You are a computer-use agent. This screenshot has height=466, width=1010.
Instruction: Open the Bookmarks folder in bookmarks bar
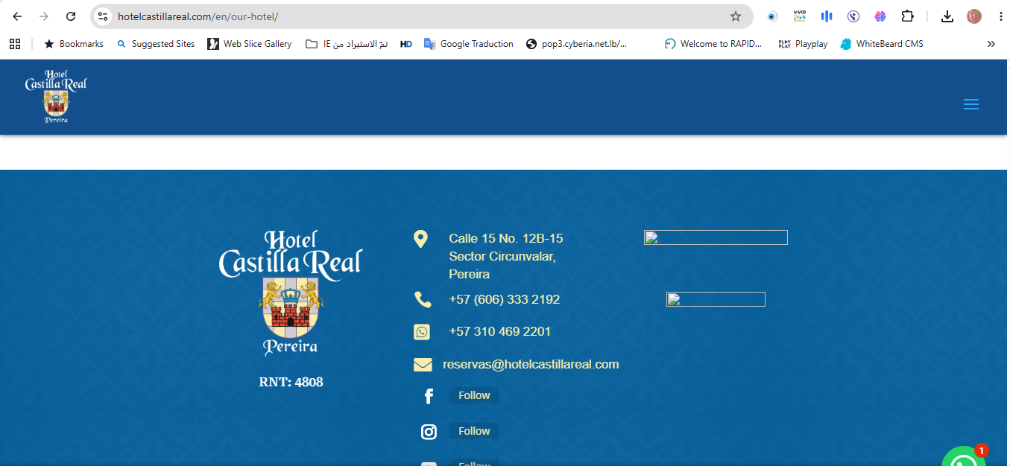tap(73, 44)
